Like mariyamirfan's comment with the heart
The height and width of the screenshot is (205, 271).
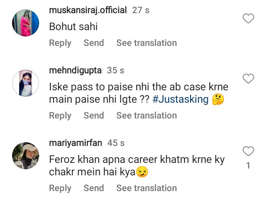pyautogui.click(x=248, y=152)
